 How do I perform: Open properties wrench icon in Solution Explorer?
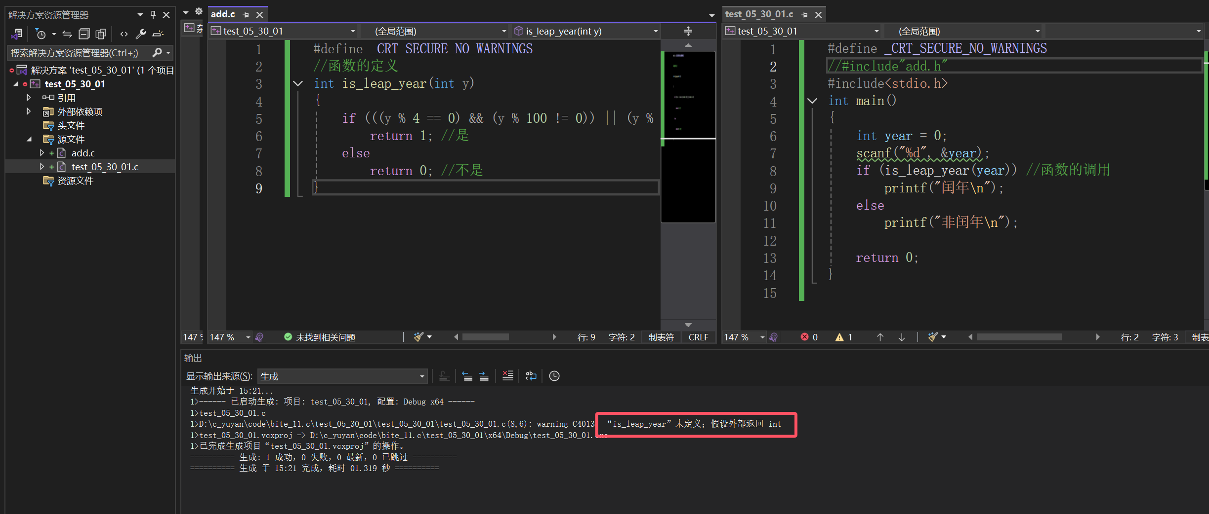coord(141,34)
